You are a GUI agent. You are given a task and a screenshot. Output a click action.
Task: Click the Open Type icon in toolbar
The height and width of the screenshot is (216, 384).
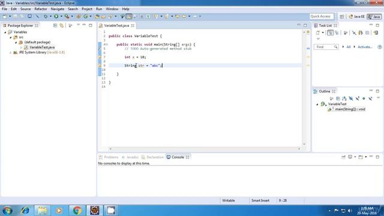(x=97, y=16)
